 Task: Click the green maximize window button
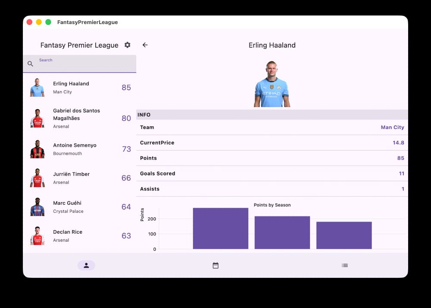pos(48,22)
